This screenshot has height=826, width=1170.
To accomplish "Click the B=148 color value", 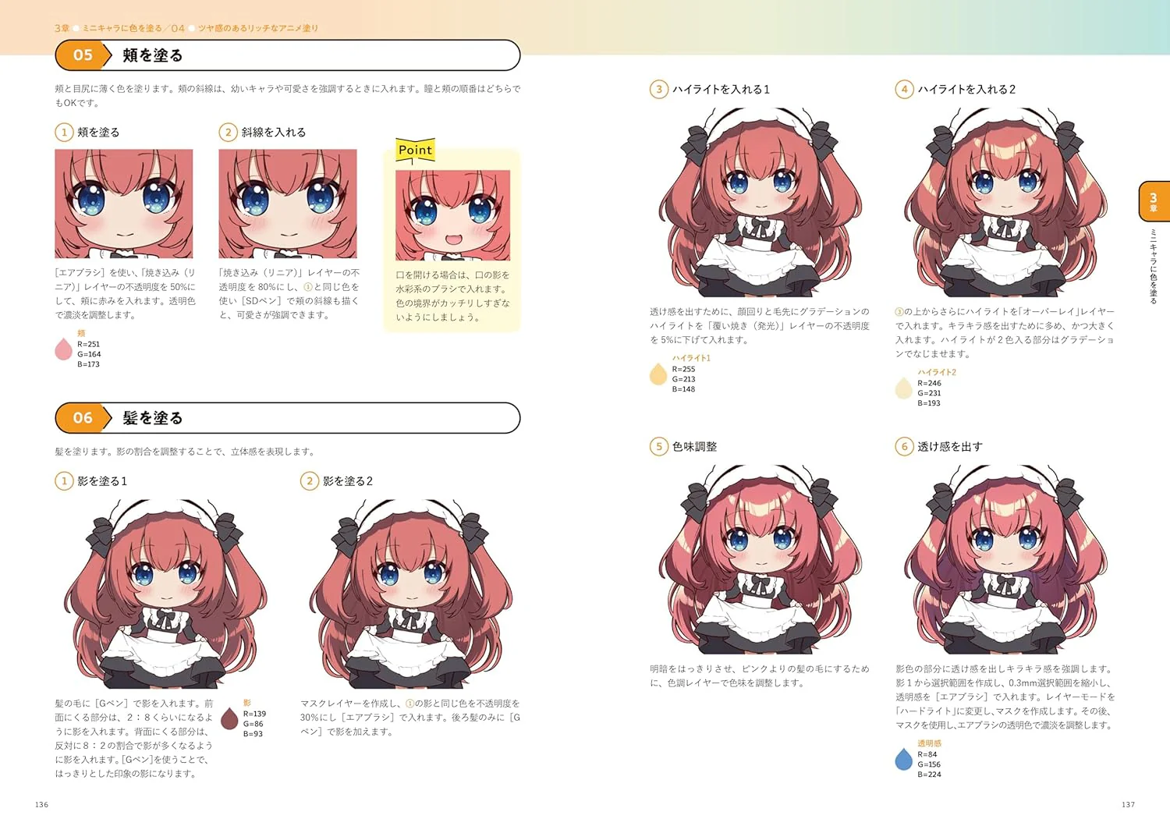I will click(x=683, y=389).
